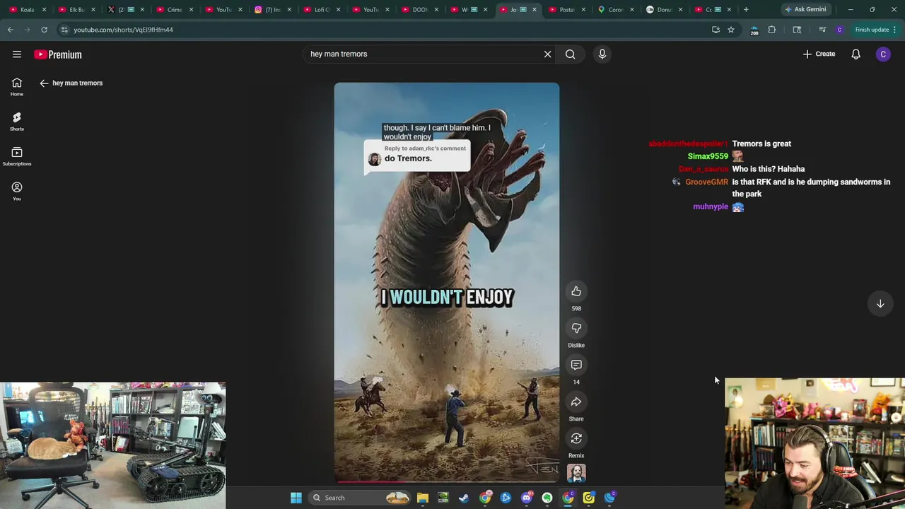Seek using the short's red progress bar
Screen dimensions: 905x509
[447, 481]
